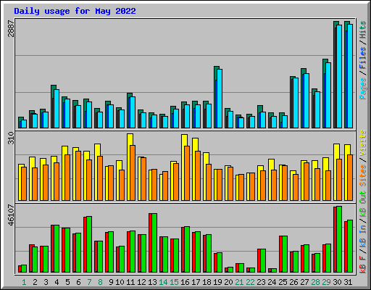The width and height of the screenshot is (371, 290).
Task: Select the 'Pages' legend label
Action: (x=363, y=88)
